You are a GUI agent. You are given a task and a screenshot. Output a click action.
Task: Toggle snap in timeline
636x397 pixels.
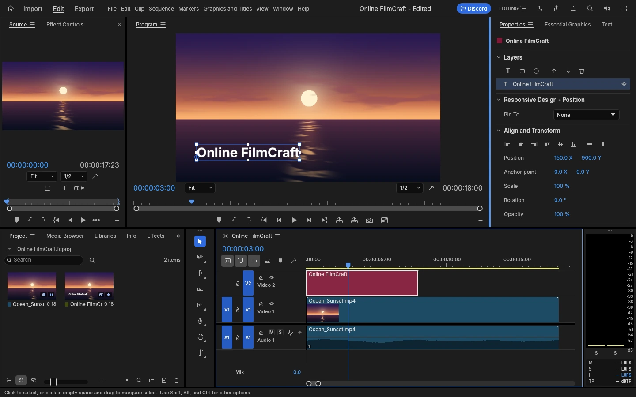tap(241, 261)
